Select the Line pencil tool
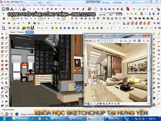This screenshot has width=161, height=121. [6, 43]
